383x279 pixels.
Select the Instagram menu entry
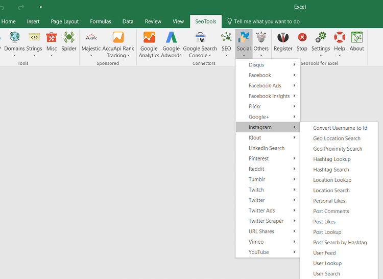pos(268,127)
